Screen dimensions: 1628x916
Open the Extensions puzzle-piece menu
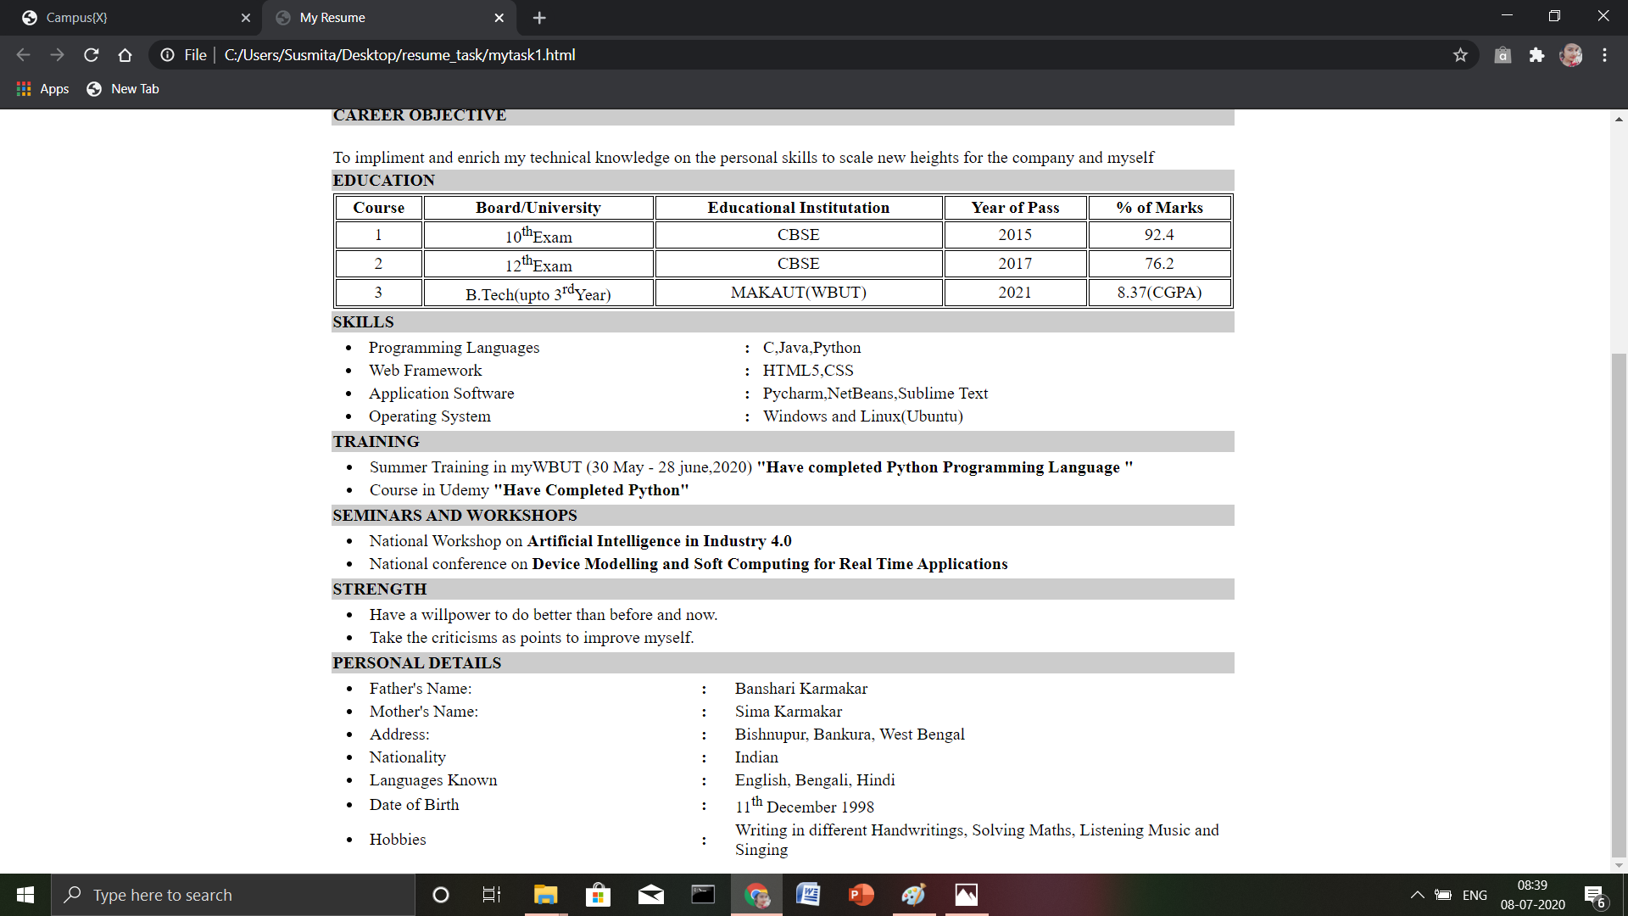[x=1537, y=54]
